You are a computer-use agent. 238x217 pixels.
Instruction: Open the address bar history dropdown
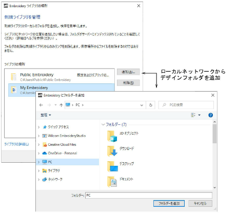142,105
